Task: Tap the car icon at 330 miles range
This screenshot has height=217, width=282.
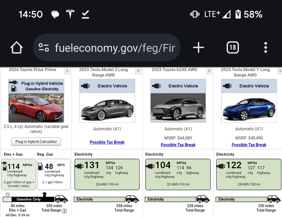Action: (x=274, y=199)
